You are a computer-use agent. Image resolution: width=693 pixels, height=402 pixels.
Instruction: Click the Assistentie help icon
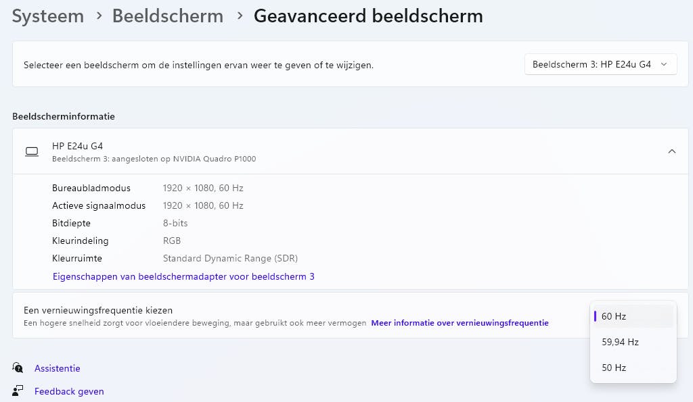(18, 368)
